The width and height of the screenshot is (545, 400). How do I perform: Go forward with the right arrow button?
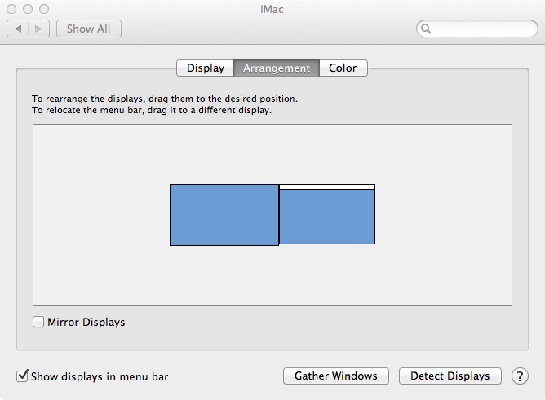(x=40, y=29)
